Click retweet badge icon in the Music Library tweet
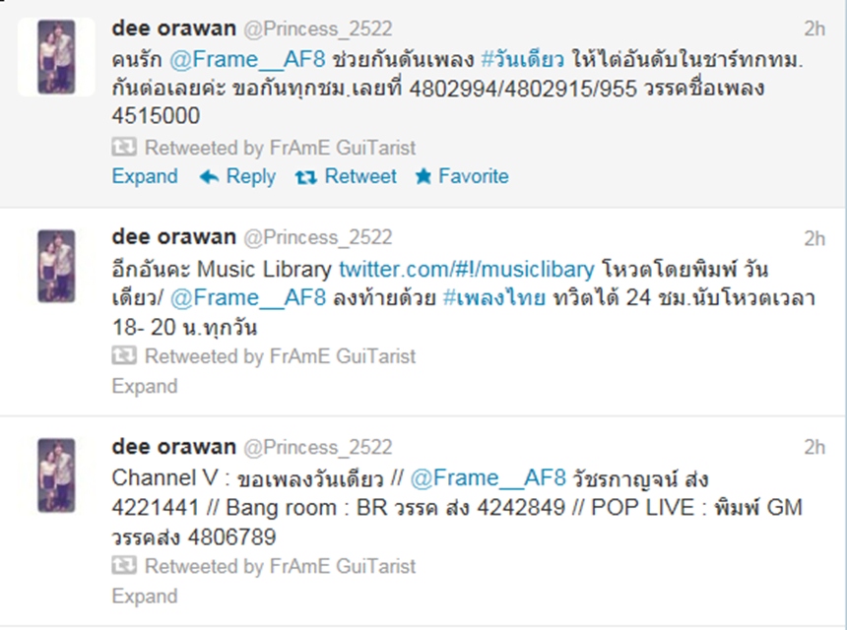This screenshot has width=847, height=630. coord(124,355)
